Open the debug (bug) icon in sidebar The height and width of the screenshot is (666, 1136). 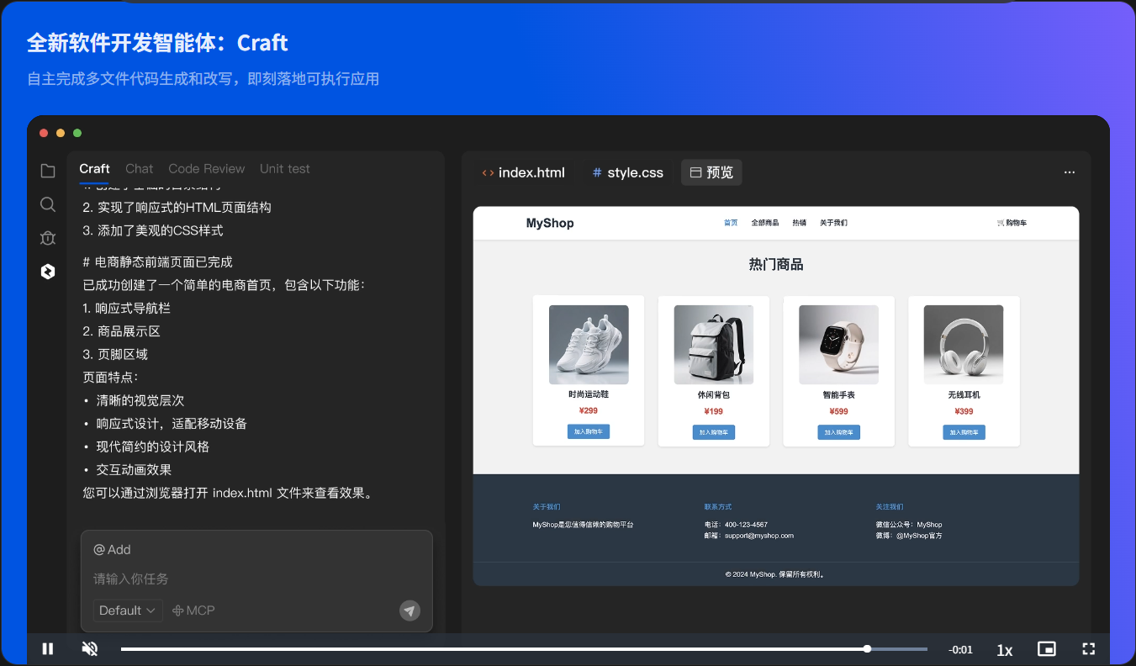(47, 238)
